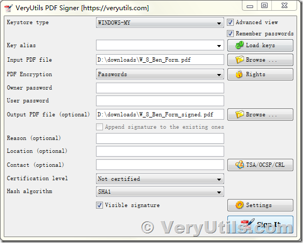Click the Reason (optional) text field
Viewport: 303px width, 243px height.
pos(160,138)
